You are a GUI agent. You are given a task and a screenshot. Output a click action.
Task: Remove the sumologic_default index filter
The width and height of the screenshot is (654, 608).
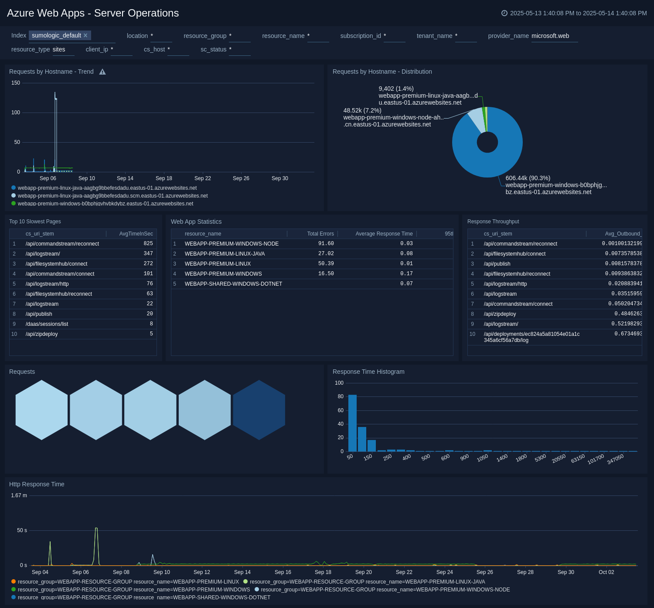click(x=85, y=35)
